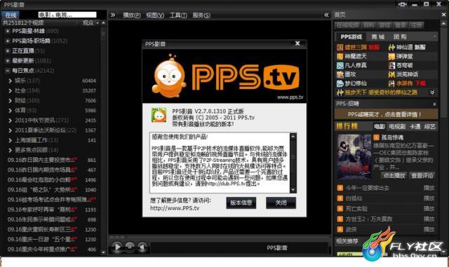Expand the 社会 subcategory
The width and height of the screenshot is (449, 267).
[x=10, y=90]
